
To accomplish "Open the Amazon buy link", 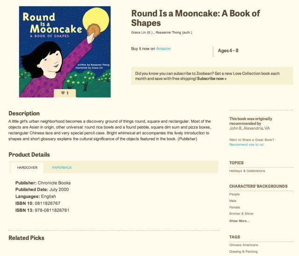I will click(x=164, y=48).
